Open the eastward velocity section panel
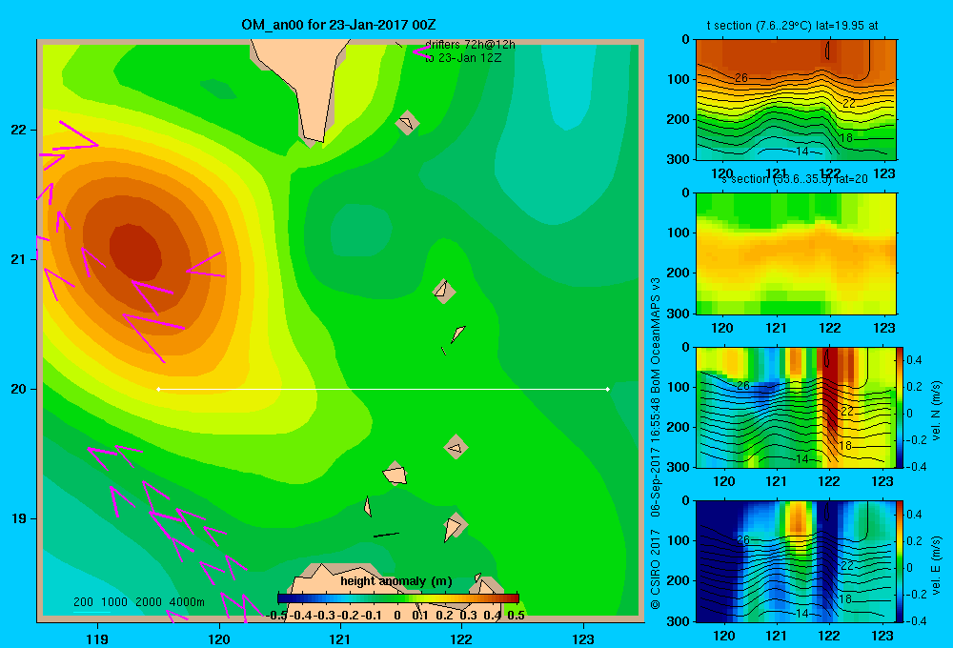Screen dimensions: 953x648 click(x=796, y=561)
